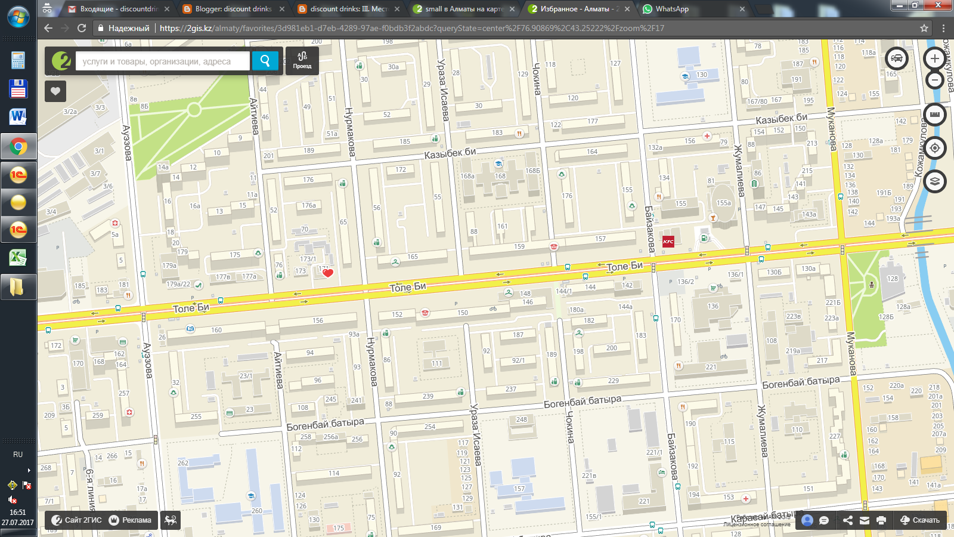Open the Calculator taskbar icon
954x537 pixels.
click(x=18, y=60)
